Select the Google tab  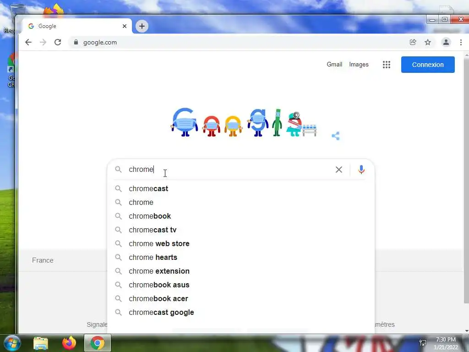point(77,26)
